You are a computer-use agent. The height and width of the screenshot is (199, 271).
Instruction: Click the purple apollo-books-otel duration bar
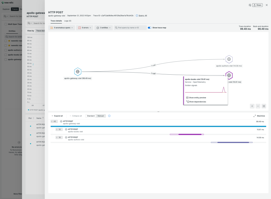tap(187, 134)
